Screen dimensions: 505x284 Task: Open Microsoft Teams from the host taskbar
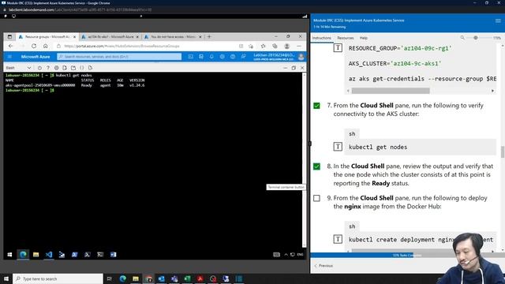coord(174,278)
